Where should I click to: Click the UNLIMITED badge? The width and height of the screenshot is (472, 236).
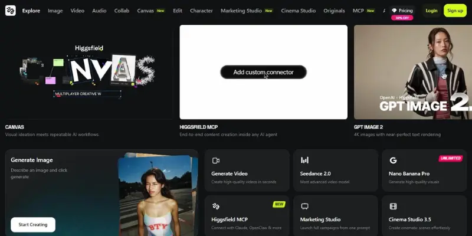click(x=451, y=158)
